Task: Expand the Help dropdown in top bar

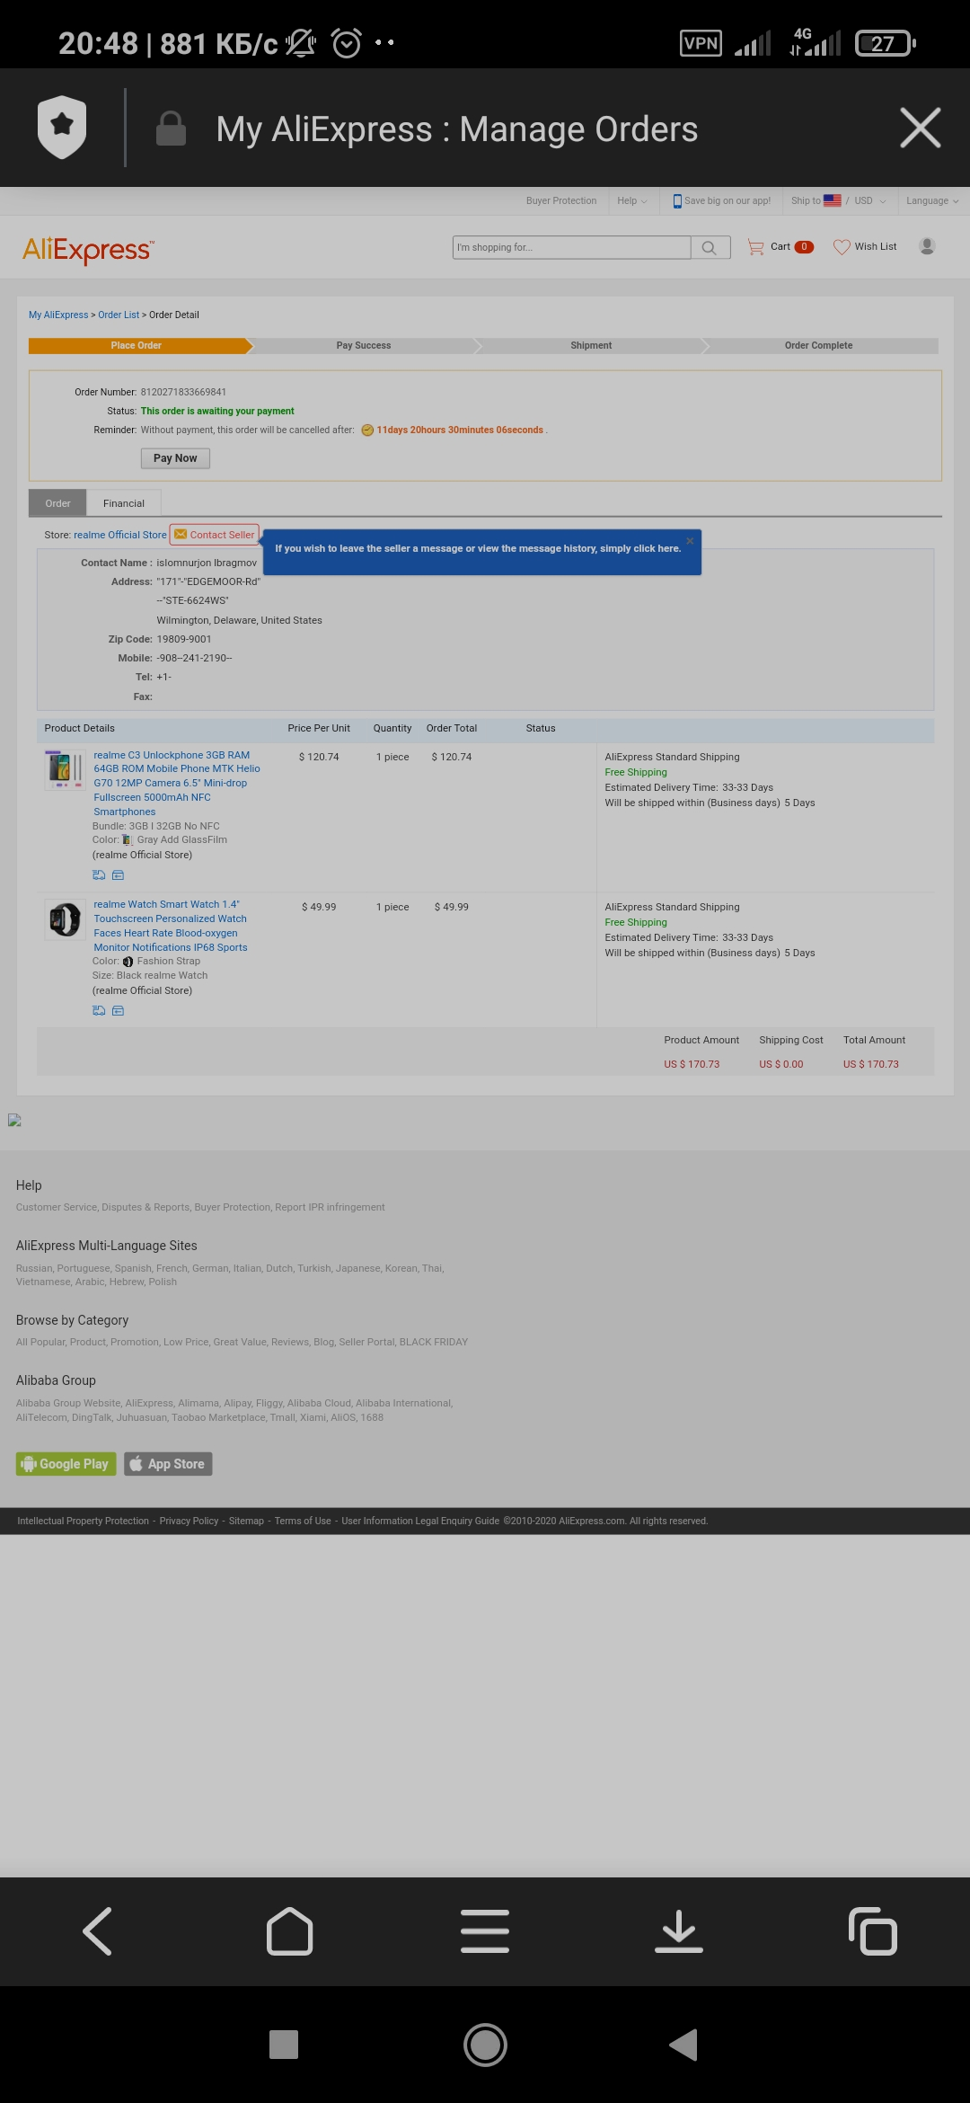Action: (x=632, y=200)
